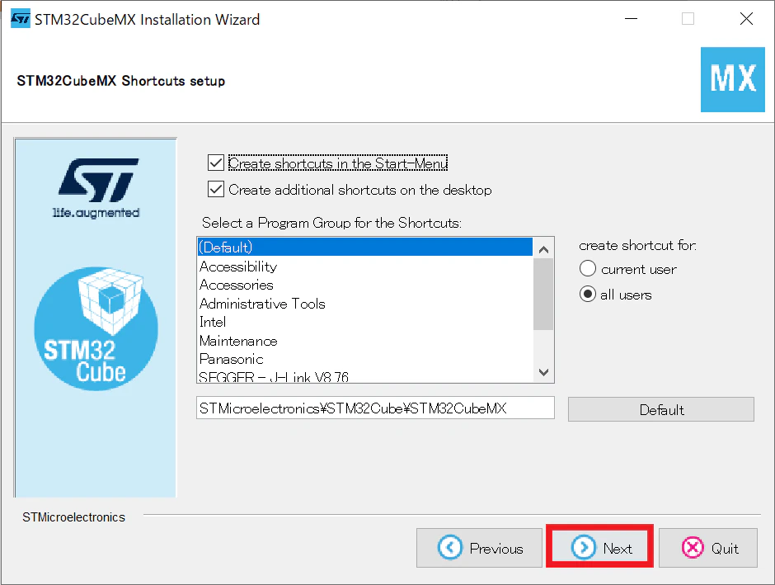
Task: Click the MX logo in the header
Action: click(x=732, y=79)
